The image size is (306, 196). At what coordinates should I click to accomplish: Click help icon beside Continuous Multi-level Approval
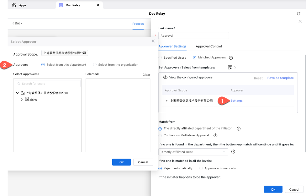[215, 135]
